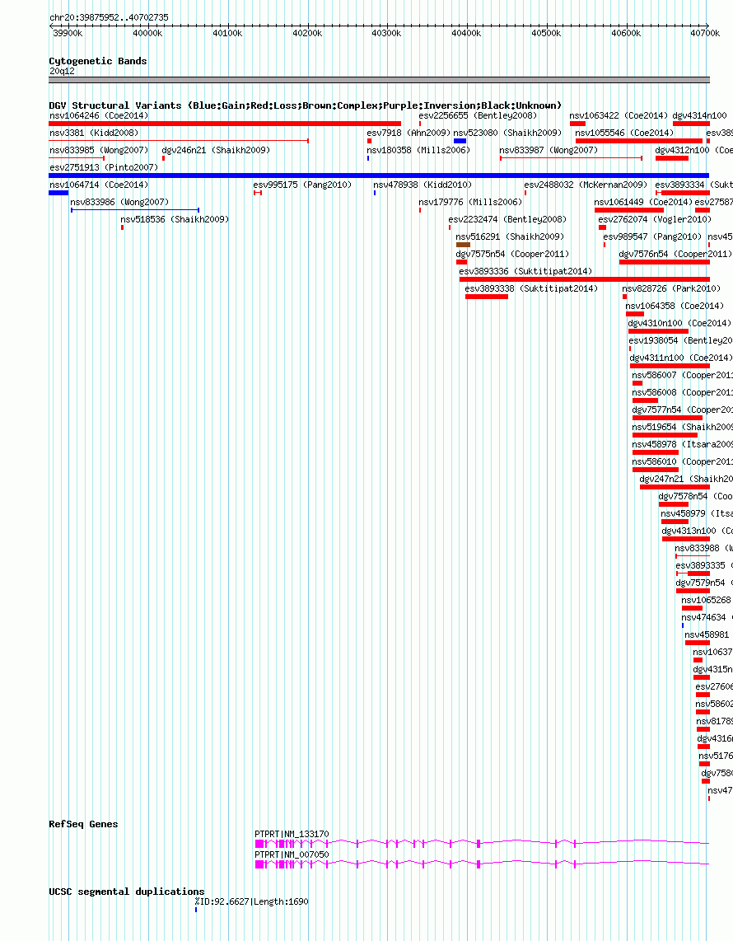The image size is (733, 941).
Task: Click the nsv1064246 (Coe2014) variant label
Action: tap(99, 116)
